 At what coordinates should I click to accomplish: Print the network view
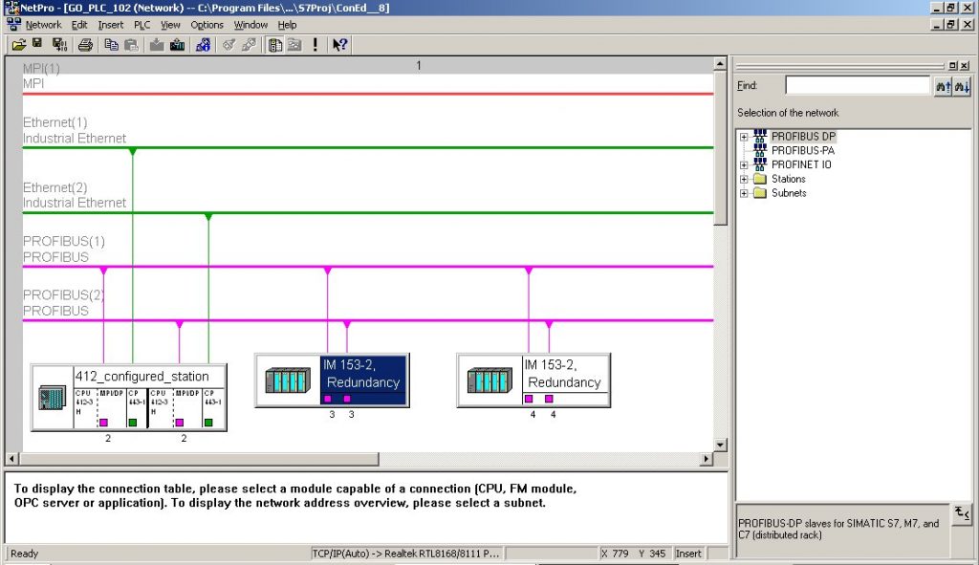[84, 44]
